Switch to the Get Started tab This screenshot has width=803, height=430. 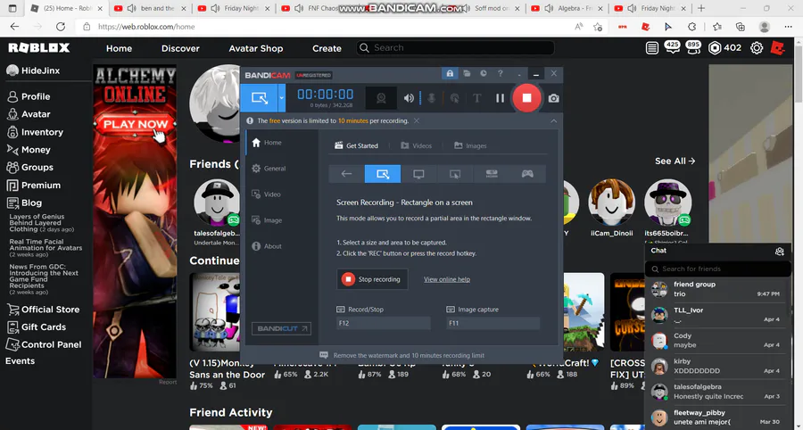click(356, 146)
